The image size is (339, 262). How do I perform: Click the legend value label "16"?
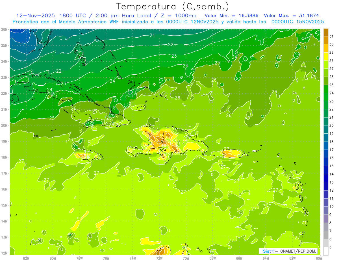[331, 158]
